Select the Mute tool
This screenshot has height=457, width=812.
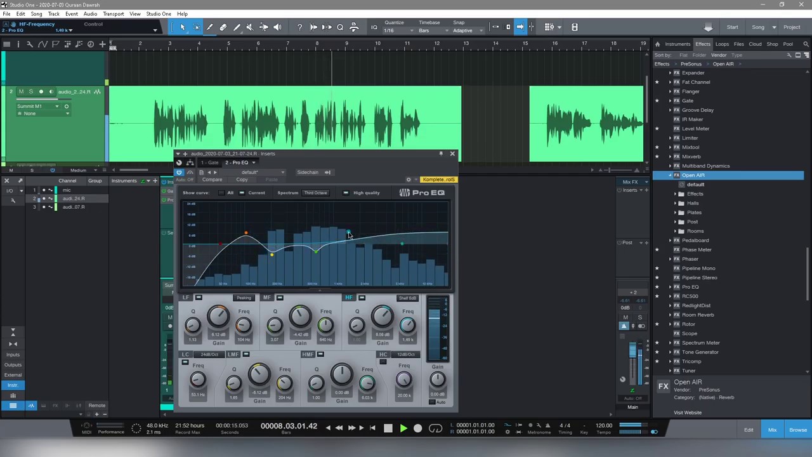250,27
